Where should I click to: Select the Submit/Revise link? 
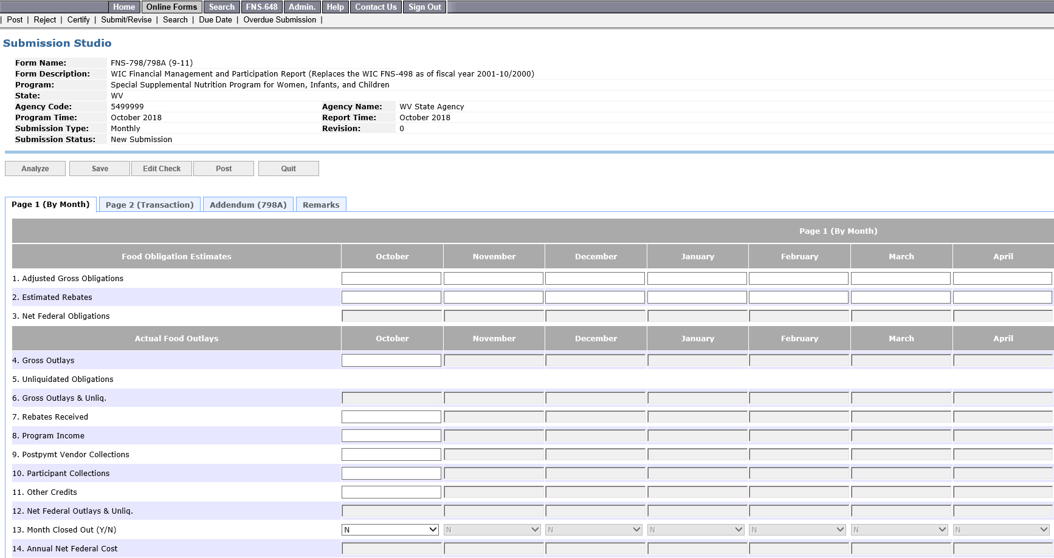click(x=126, y=20)
